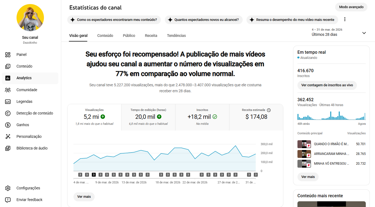Open the 'ARRANCARAM MINHA ...' video thumbnail
Image resolution: width=375 pixels, height=207 pixels.
click(304, 154)
